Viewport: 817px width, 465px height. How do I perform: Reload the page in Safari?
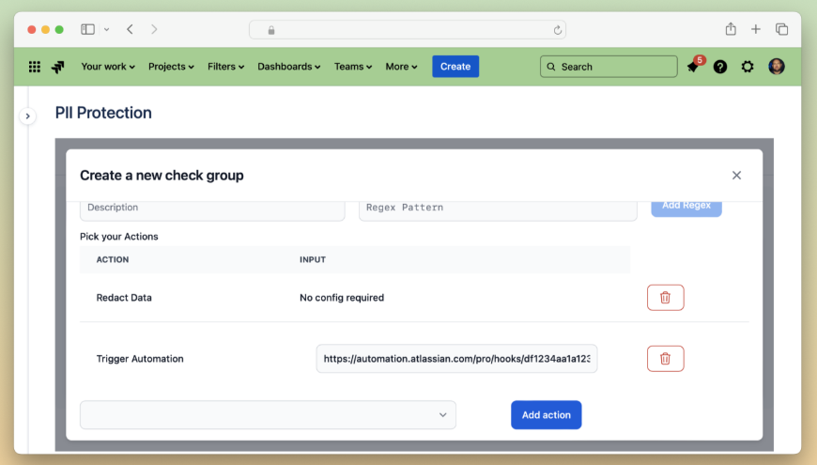pos(557,30)
